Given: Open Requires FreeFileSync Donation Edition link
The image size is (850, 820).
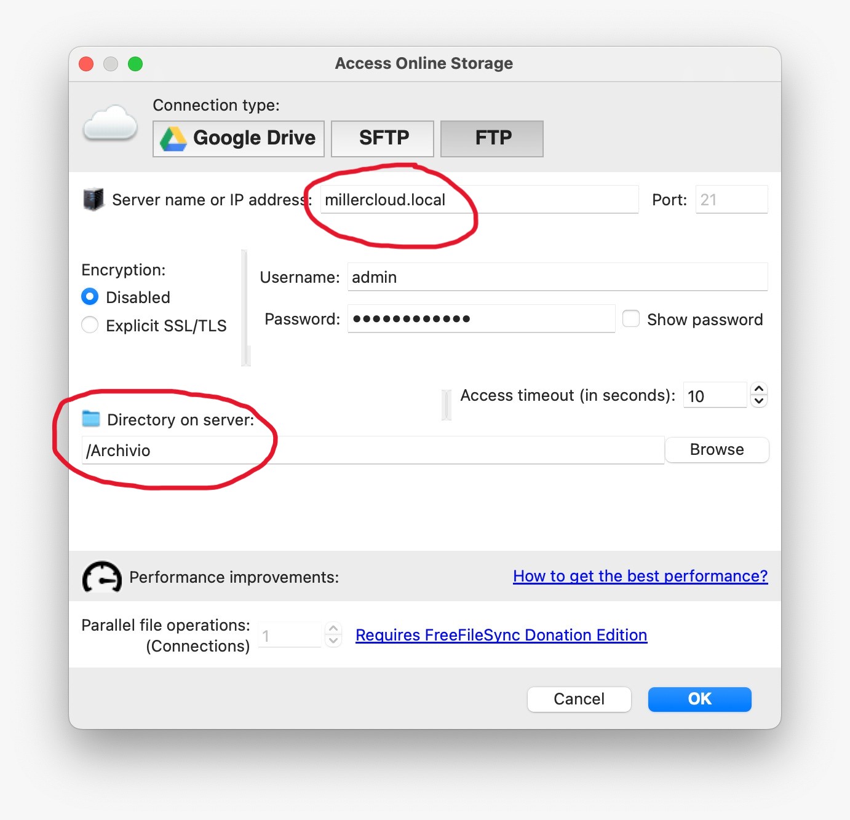Looking at the screenshot, I should (501, 635).
